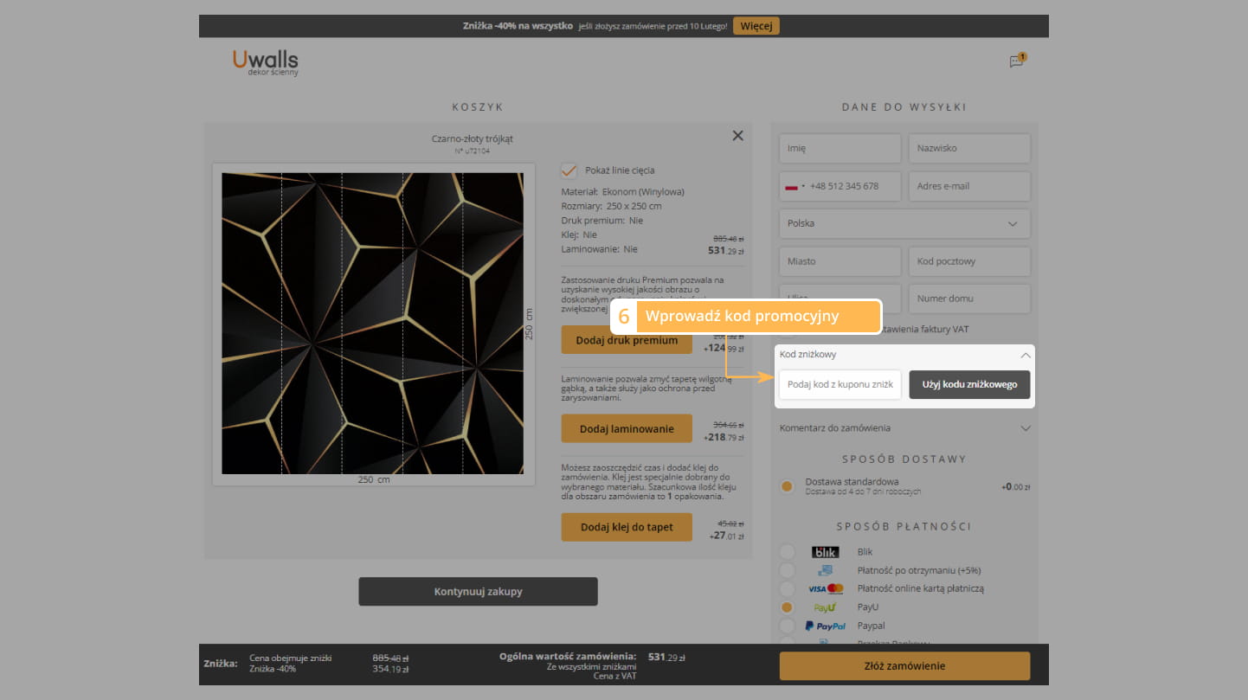
Task: Click the Polish flag phone prefix
Action: pos(794,186)
